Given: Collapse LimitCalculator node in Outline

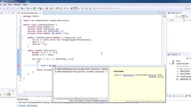Looking at the screenshot, I should [x=170, y=64].
